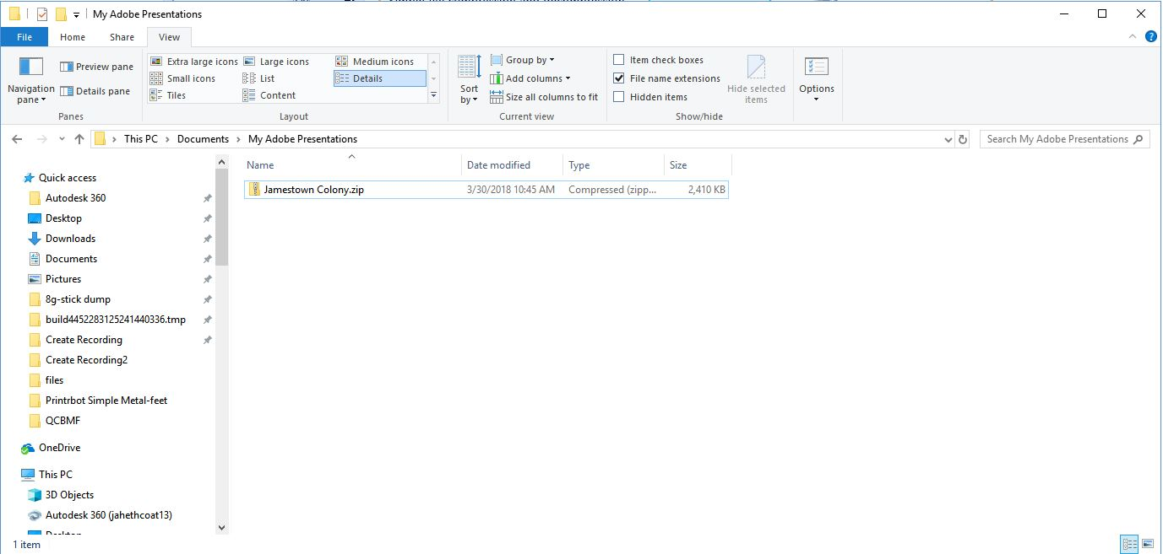Toggle the Preview pane
This screenshot has width=1163, height=554.
click(96, 67)
